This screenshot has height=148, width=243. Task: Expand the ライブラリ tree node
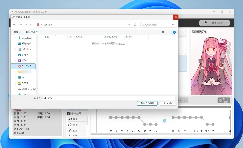pos(15,83)
